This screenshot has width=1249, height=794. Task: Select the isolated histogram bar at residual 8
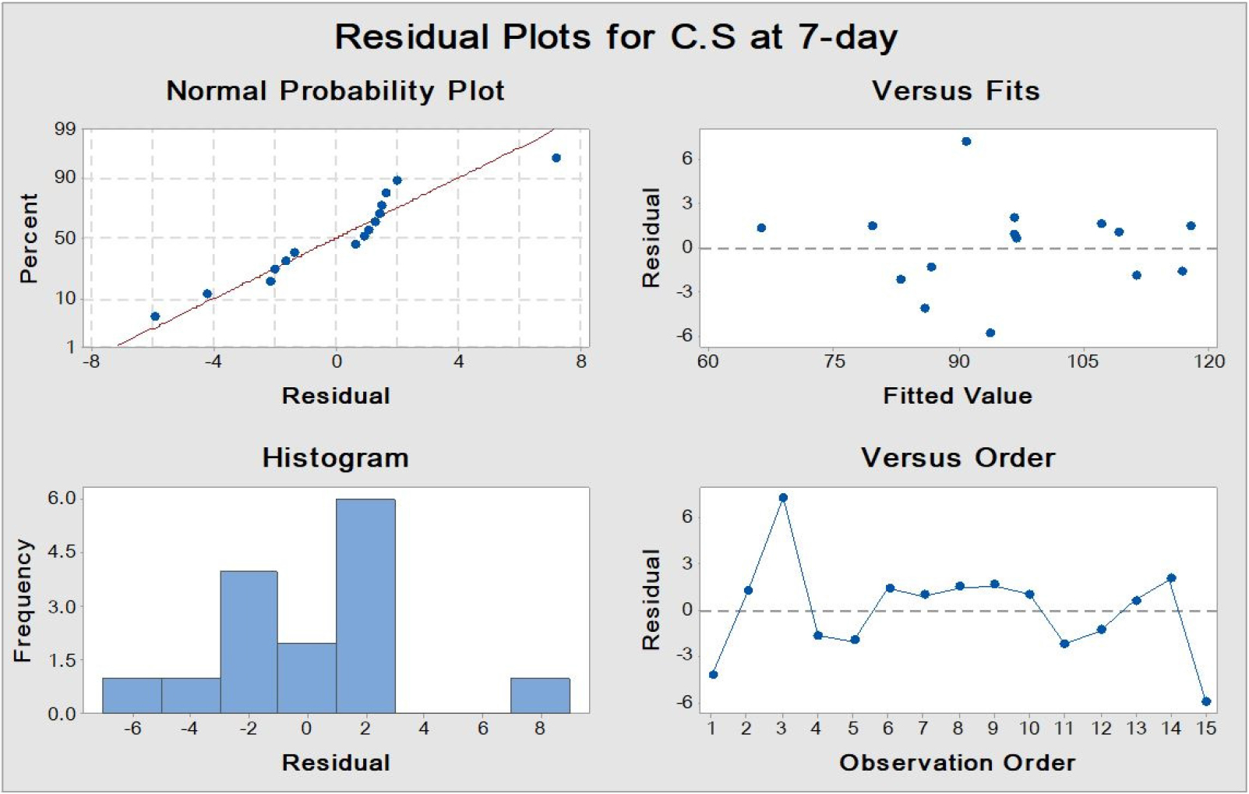pos(540,695)
